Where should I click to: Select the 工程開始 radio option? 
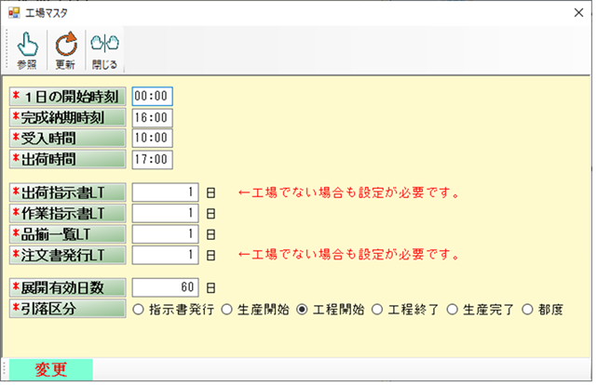301,310
